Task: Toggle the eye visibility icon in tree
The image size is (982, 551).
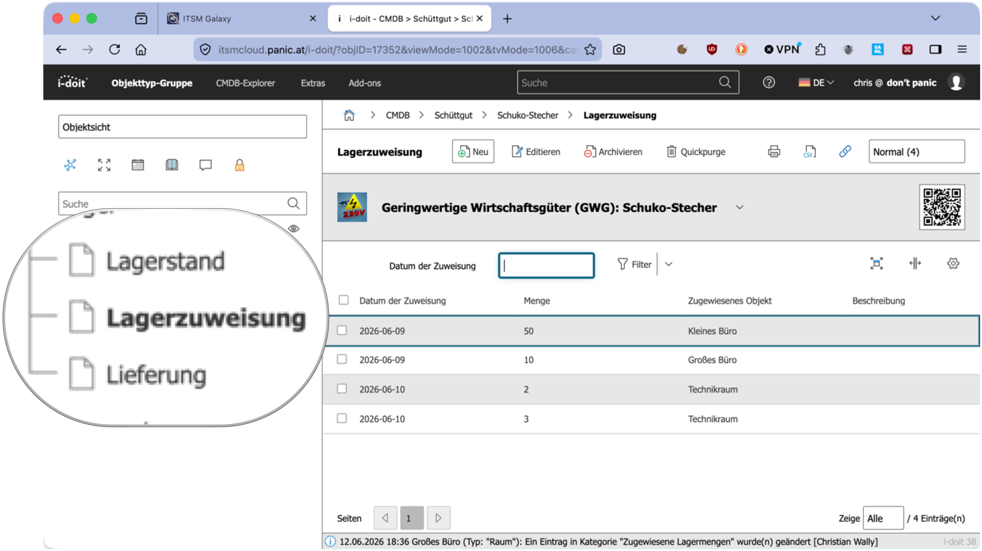Action: click(294, 229)
